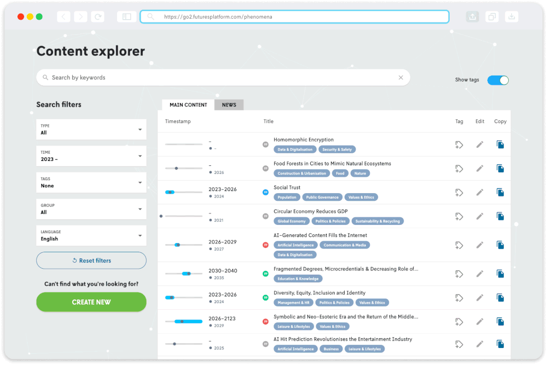Click inside the Search by keywords field
This screenshot has height=365, width=547.
pyautogui.click(x=164, y=78)
